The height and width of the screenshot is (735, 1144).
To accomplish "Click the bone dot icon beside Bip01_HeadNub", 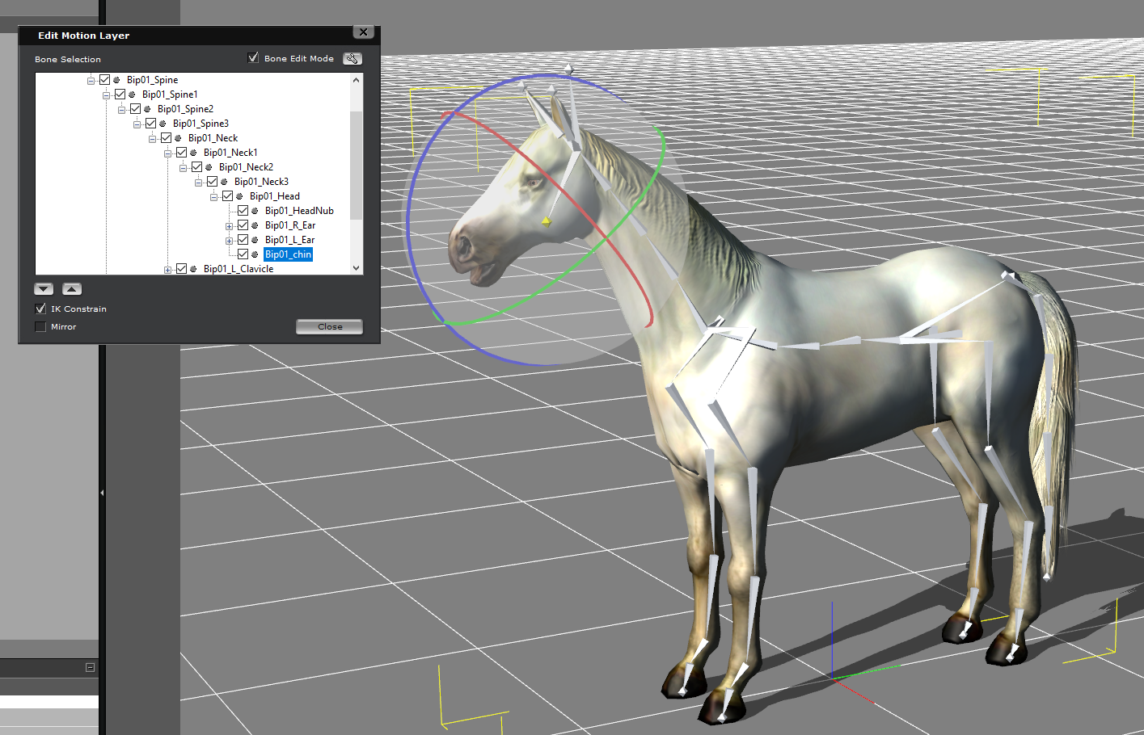I will (255, 211).
